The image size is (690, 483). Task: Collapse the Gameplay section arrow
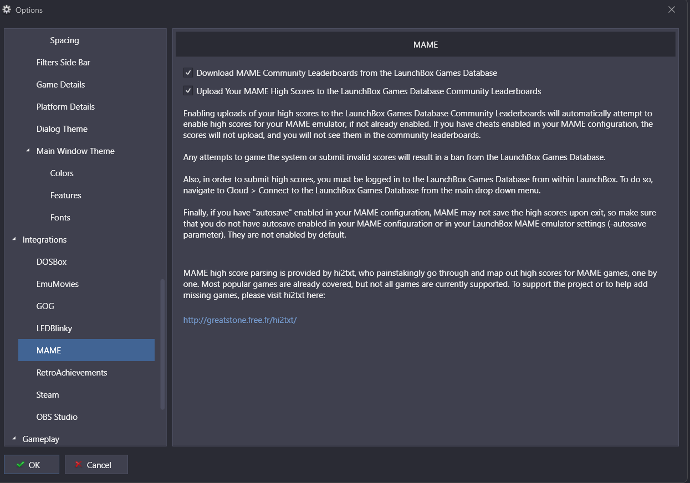pyautogui.click(x=14, y=439)
